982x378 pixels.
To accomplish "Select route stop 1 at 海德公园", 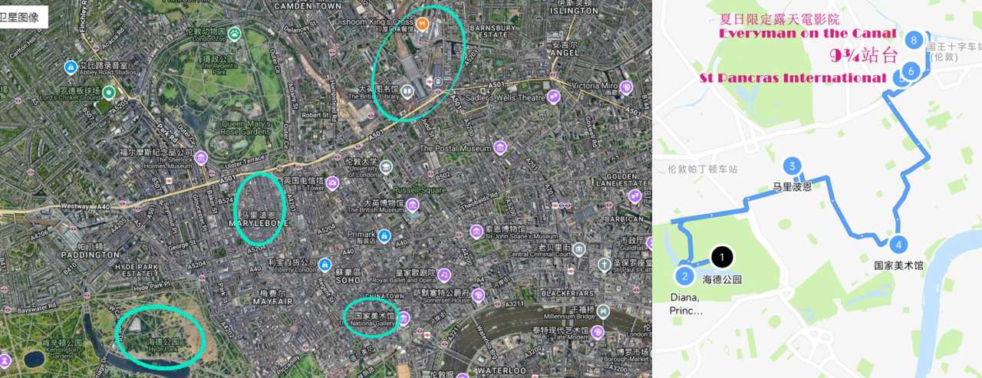I will coord(722,257).
